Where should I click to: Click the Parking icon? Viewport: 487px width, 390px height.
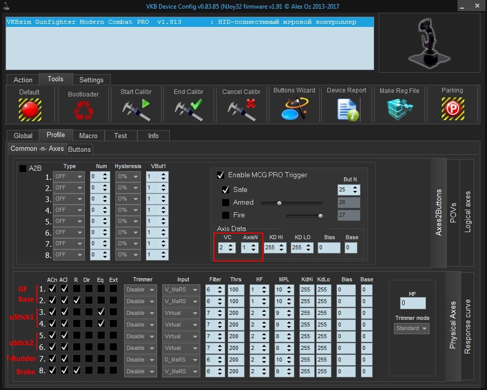point(452,109)
